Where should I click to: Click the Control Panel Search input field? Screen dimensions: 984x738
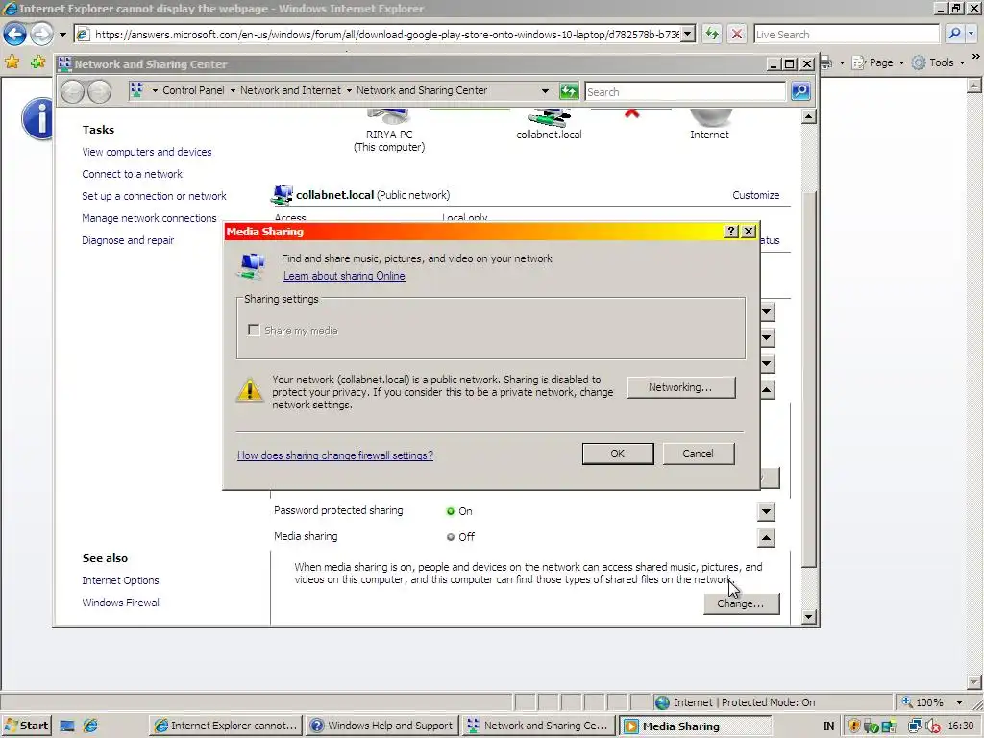(684, 91)
